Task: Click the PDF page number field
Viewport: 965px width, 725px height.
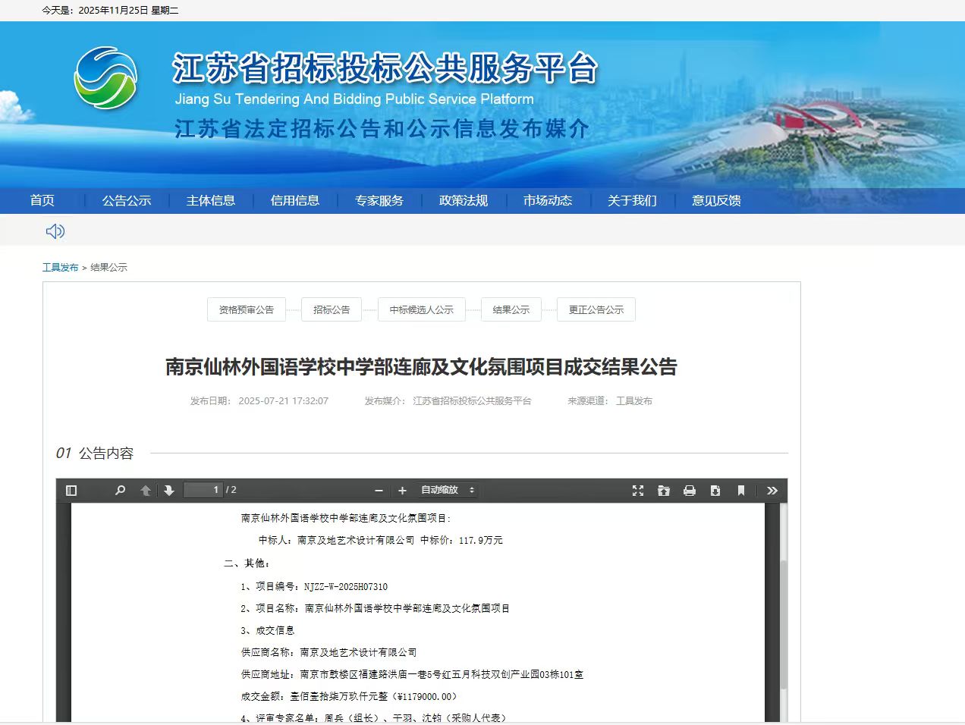Action: 203,491
